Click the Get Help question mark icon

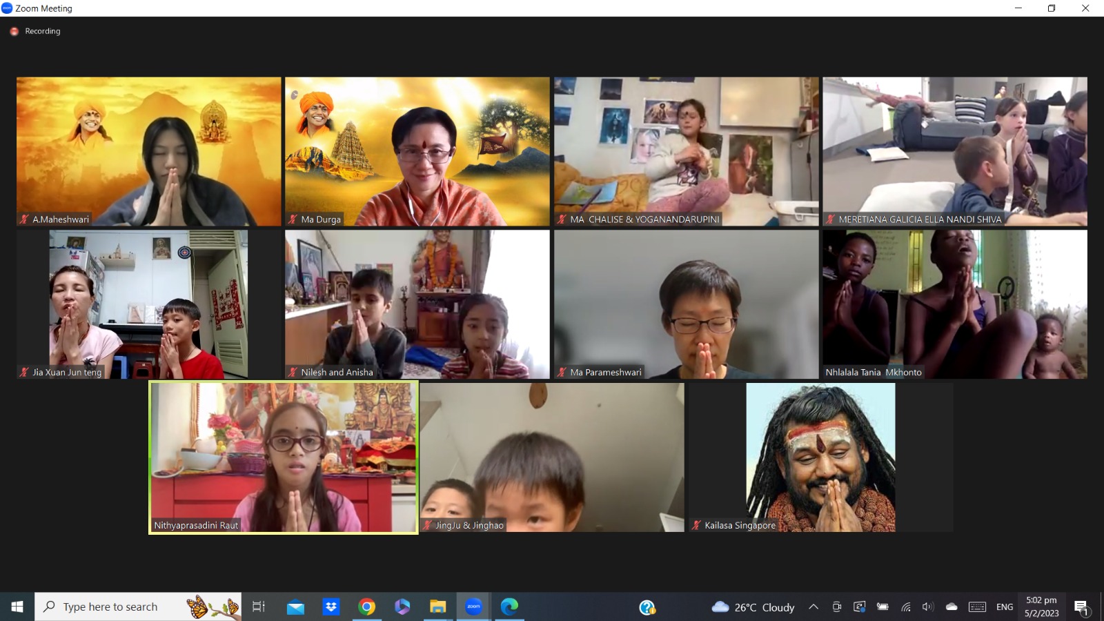[647, 607]
